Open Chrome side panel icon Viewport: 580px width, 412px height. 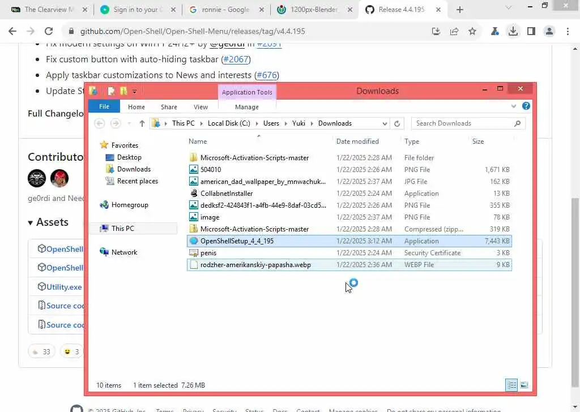[531, 31]
